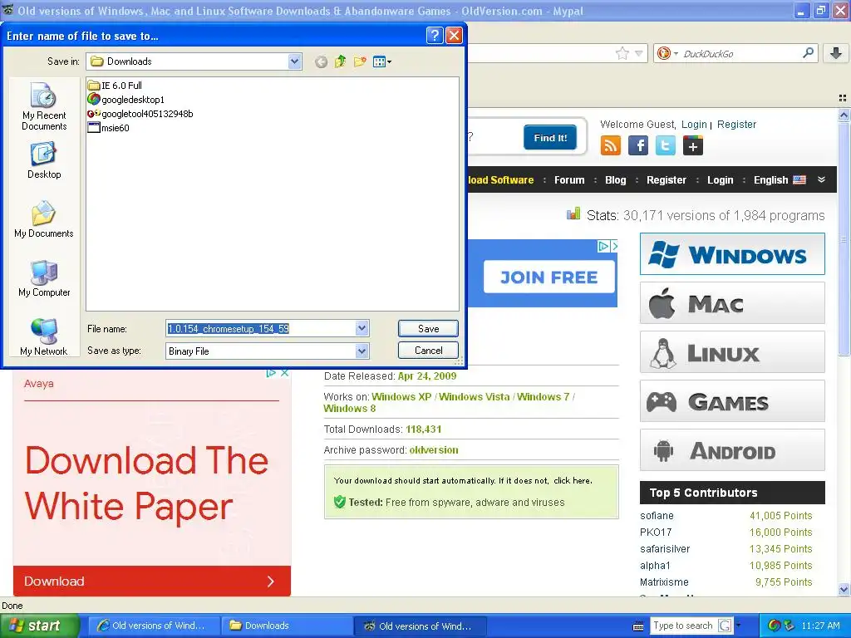This screenshot has height=638, width=851.
Task: Open the English language nav item
Action: [x=780, y=180]
